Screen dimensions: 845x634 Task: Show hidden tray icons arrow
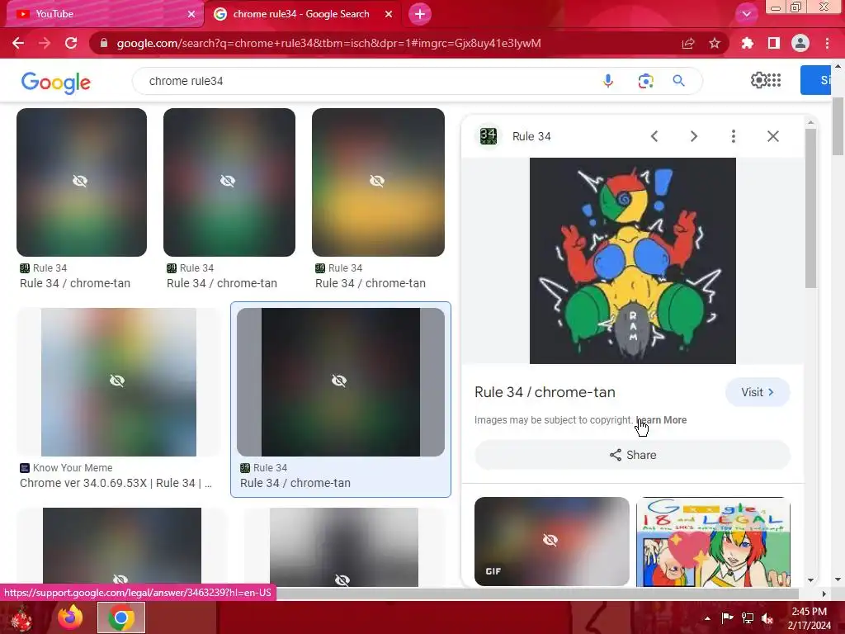[707, 618]
